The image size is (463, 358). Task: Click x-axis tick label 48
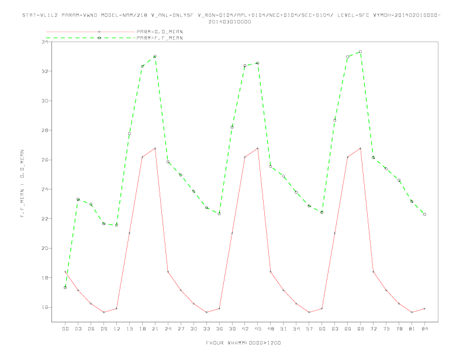[x=271, y=329]
